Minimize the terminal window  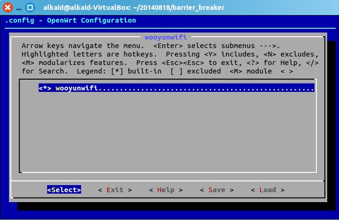[19, 9]
